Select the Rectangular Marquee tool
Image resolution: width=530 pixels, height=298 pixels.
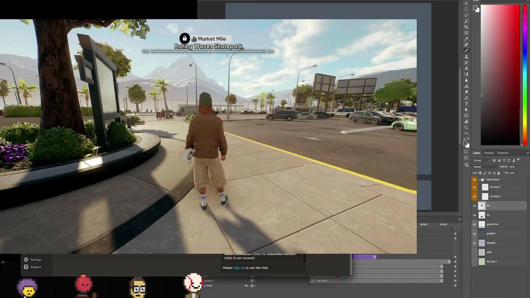[467, 9]
